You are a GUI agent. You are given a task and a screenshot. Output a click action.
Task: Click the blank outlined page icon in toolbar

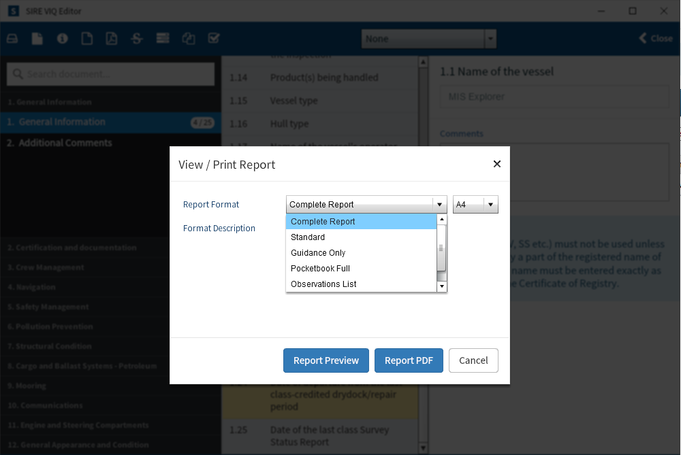pyautogui.click(x=87, y=39)
